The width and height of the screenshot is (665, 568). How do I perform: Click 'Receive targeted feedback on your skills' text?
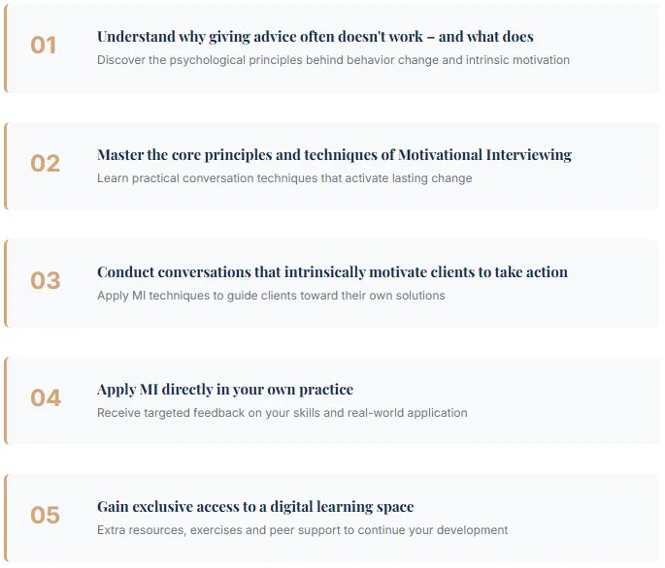point(282,413)
